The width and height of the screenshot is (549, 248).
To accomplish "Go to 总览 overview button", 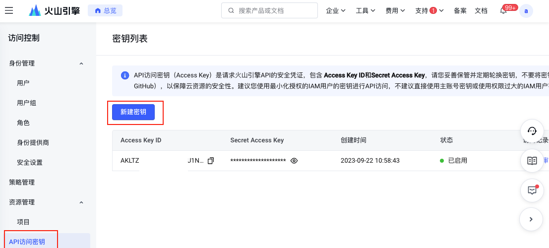I will (105, 10).
